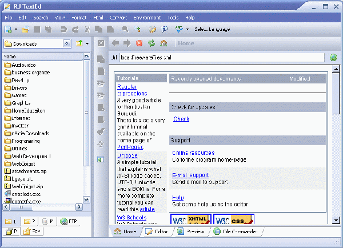
Task: Click the Undo arrow in toolbar
Action: coord(63,29)
